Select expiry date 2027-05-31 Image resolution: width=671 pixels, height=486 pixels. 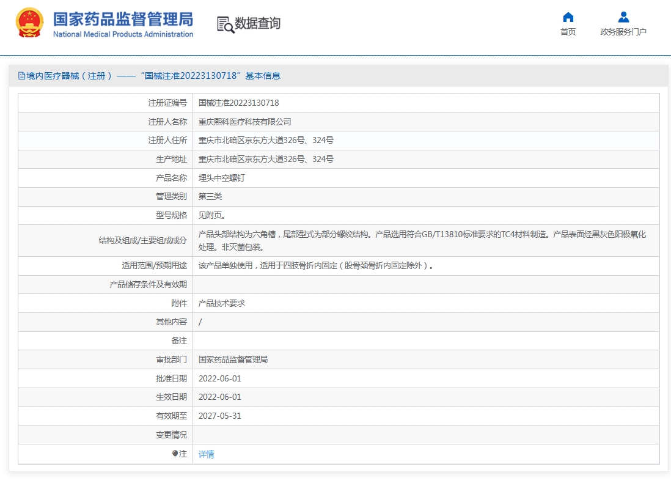pos(220,416)
